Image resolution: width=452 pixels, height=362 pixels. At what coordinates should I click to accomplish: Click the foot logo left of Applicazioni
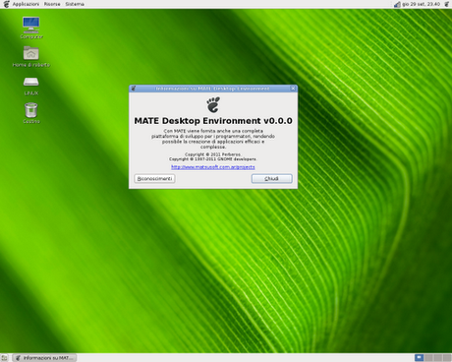[x=6, y=4]
